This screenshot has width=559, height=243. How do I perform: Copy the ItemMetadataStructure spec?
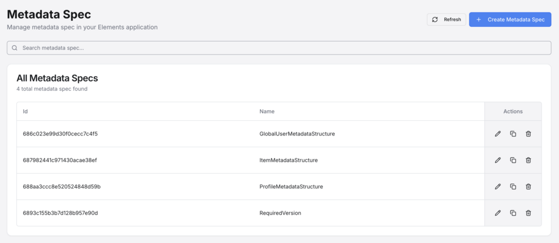513,160
